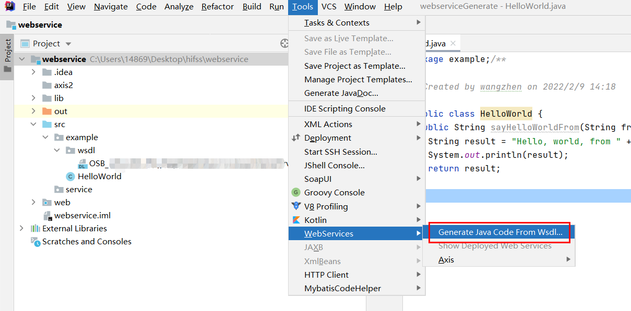
Task: Click the Kotlin logo icon in menu
Action: (296, 220)
